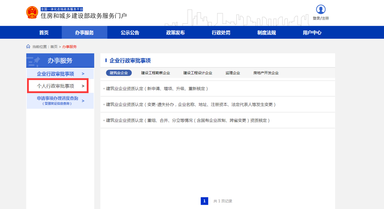The width and height of the screenshot is (384, 209).
Task: Open 用户中心 navigation item
Action: 312,32
